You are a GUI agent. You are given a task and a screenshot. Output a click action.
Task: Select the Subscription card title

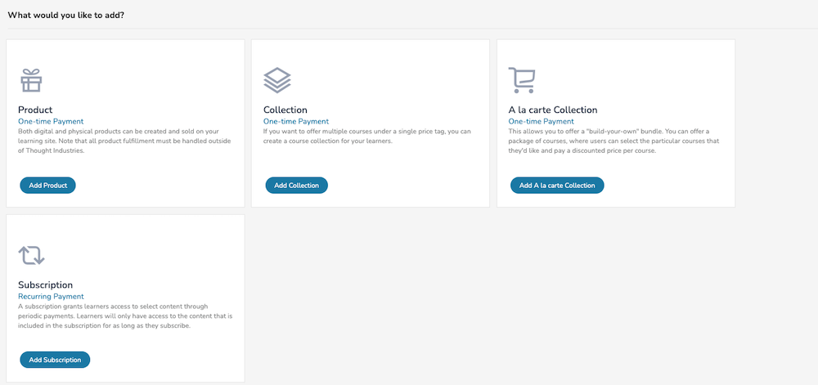(x=45, y=285)
